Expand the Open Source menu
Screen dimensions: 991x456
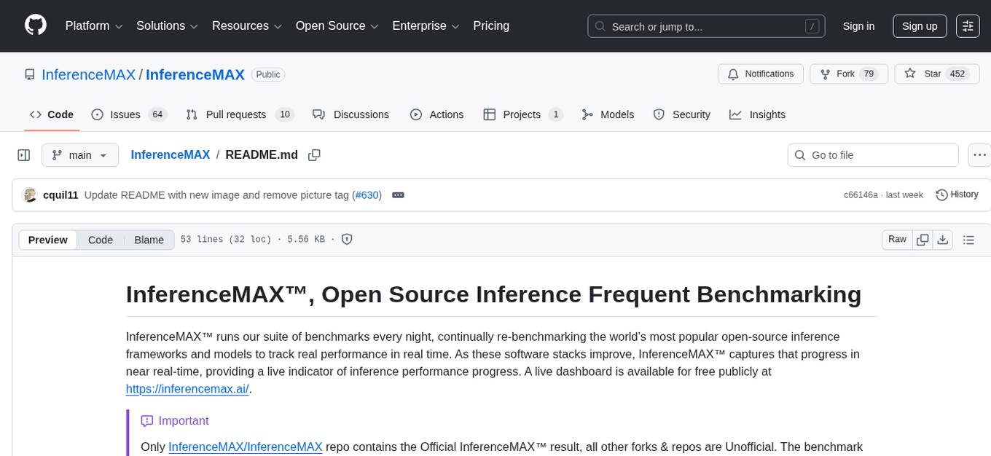coord(336,26)
